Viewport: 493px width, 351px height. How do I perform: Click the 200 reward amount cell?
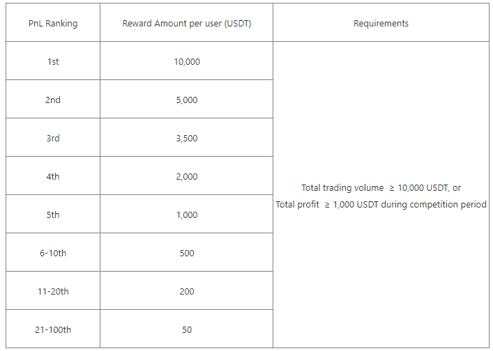tap(187, 292)
